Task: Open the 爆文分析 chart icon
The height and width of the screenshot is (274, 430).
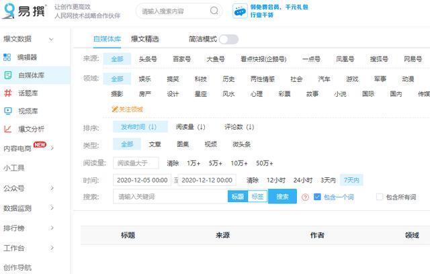Action: (x=8, y=129)
